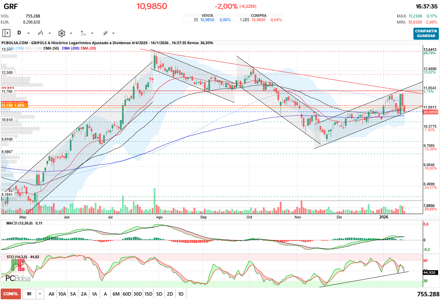The width and height of the screenshot is (444, 301).
Task: Click the PCBolsa logo watermark
Action: pyautogui.click(x=18, y=278)
